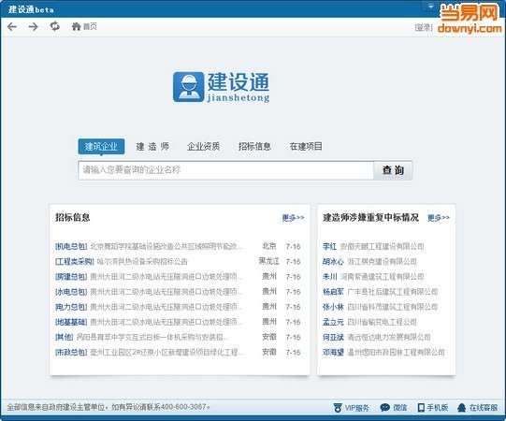Screen dimensions: 506x421
Task: Open the [地基基础] category link
Action: 71,322
